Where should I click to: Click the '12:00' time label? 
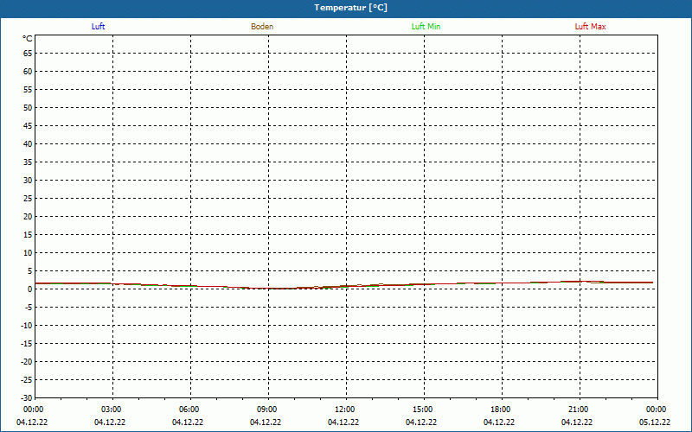coord(344,410)
